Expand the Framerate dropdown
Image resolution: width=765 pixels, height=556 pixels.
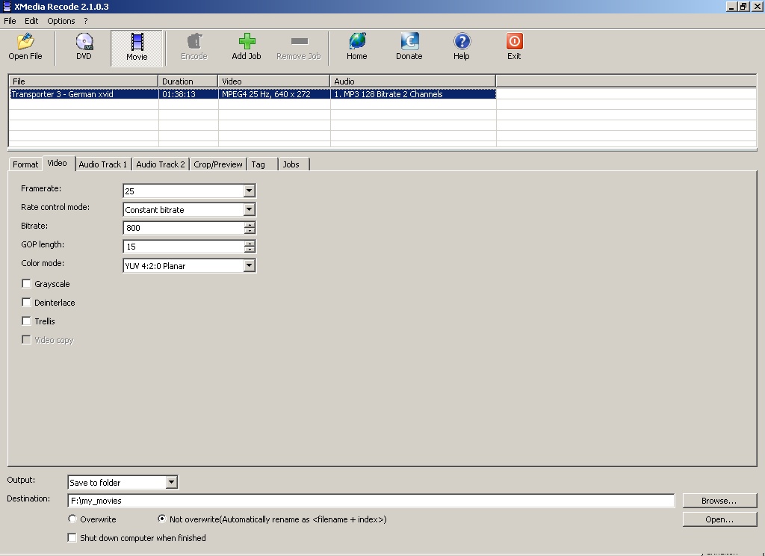coord(249,191)
